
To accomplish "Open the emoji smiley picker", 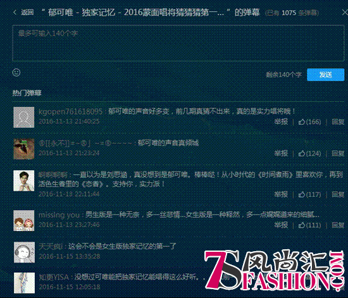I will pos(16,72).
